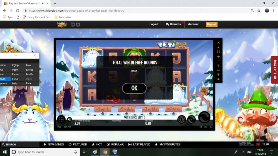Viewport: 278px width, 156px height.
Task: Show hidden system tray icons
Action: point(243,152)
